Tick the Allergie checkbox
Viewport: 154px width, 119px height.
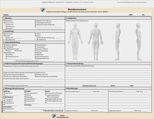click(x=35, y=53)
